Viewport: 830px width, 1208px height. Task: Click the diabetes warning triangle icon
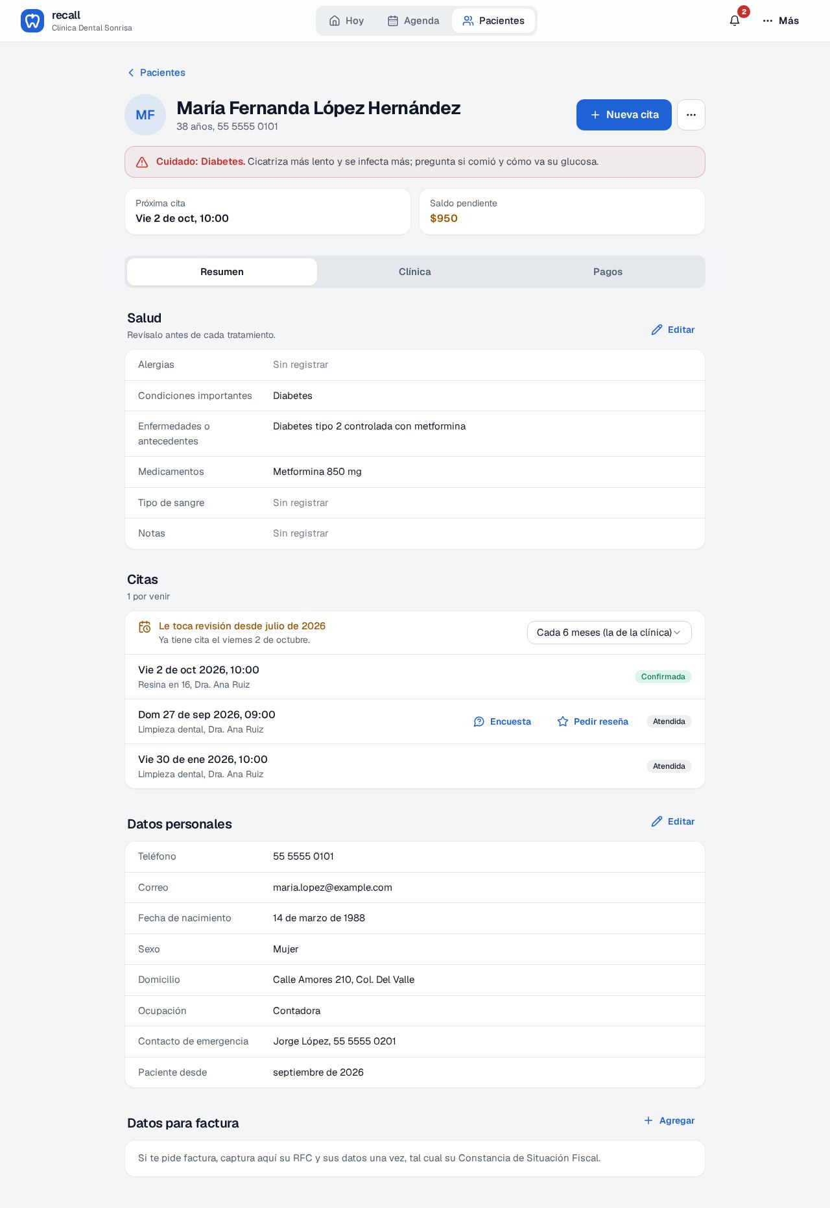[142, 162]
